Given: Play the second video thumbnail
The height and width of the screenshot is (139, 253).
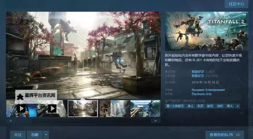Looking at the screenshot, I should 52,108.
